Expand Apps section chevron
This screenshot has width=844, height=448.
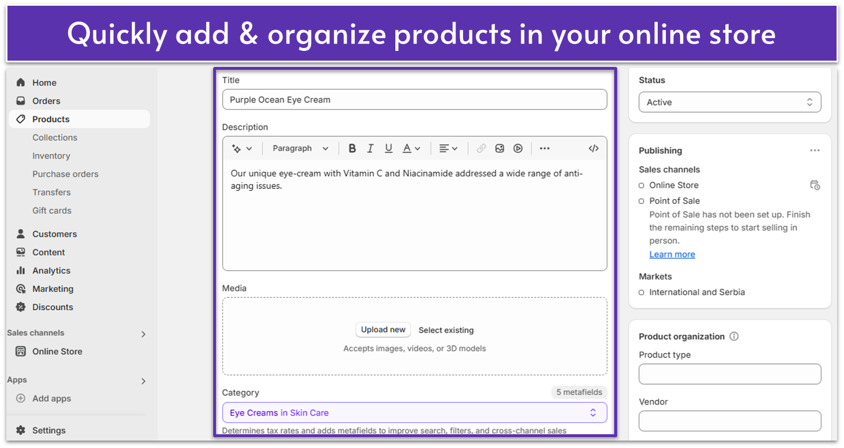[143, 380]
